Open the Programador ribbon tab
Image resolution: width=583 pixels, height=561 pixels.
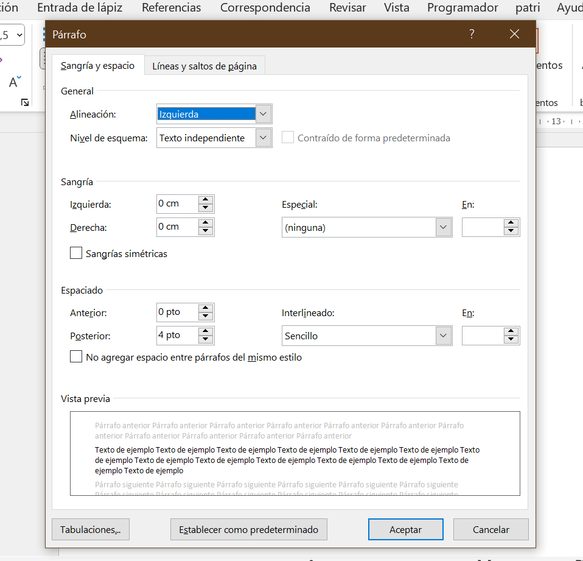pos(463,7)
